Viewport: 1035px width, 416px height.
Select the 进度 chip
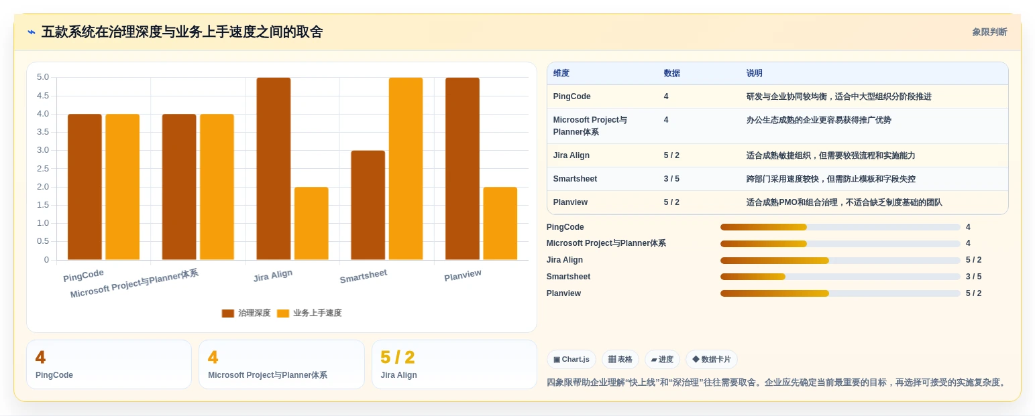coord(662,360)
